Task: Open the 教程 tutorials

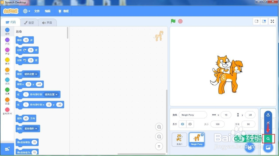Action: point(63,11)
